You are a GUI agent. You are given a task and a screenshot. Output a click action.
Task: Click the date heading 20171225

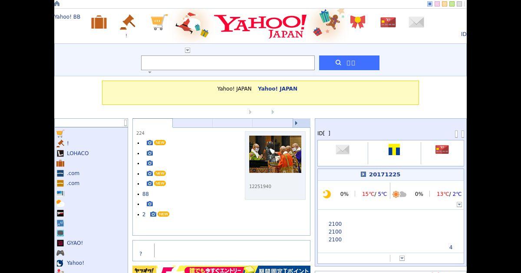(x=385, y=174)
